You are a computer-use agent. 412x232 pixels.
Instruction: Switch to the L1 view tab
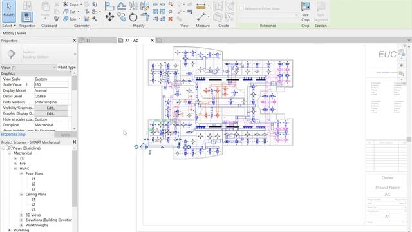[x=98, y=40]
